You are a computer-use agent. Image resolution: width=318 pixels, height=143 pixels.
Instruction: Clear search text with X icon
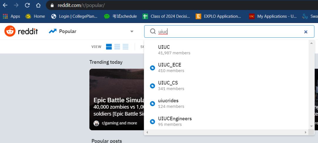306,32
